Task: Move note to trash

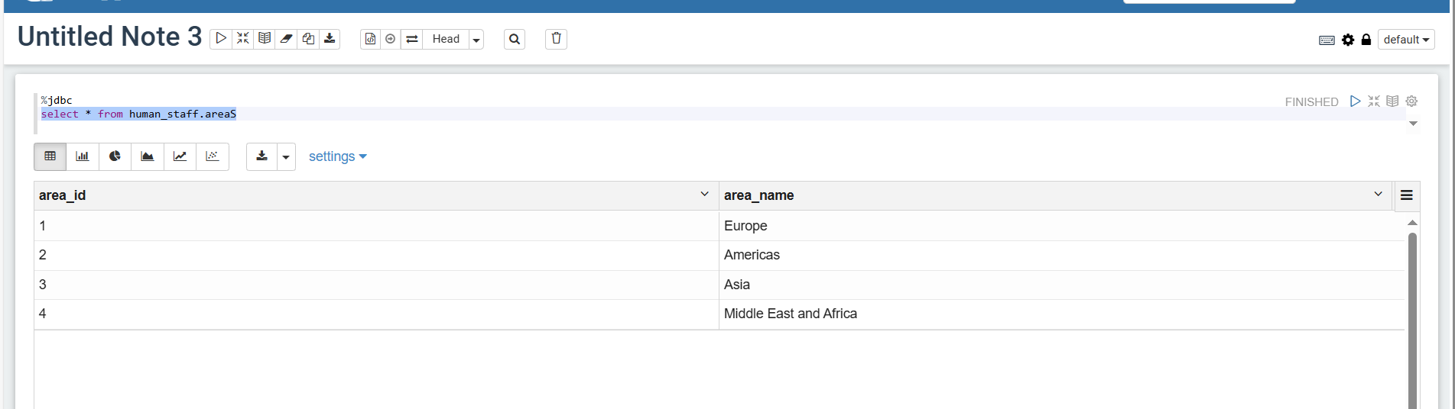Action: [x=556, y=39]
